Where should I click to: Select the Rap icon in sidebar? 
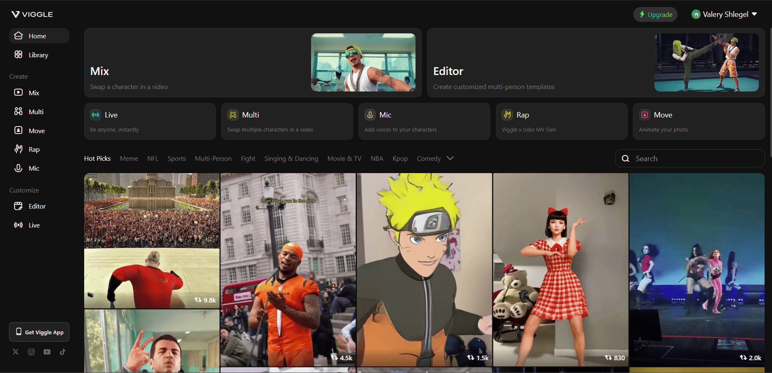19,149
